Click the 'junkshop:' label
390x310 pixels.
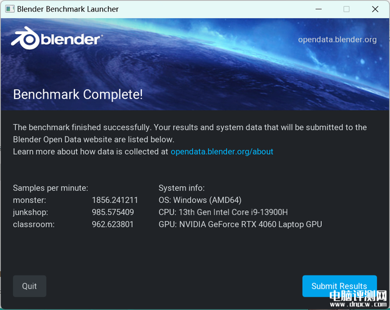30,212
